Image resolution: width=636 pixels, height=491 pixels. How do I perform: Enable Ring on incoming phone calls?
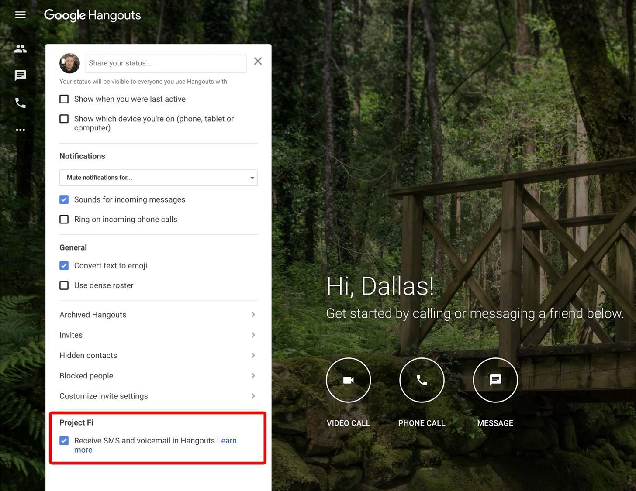pyautogui.click(x=64, y=219)
